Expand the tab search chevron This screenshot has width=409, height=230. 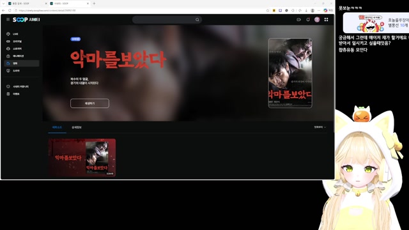(3, 3)
